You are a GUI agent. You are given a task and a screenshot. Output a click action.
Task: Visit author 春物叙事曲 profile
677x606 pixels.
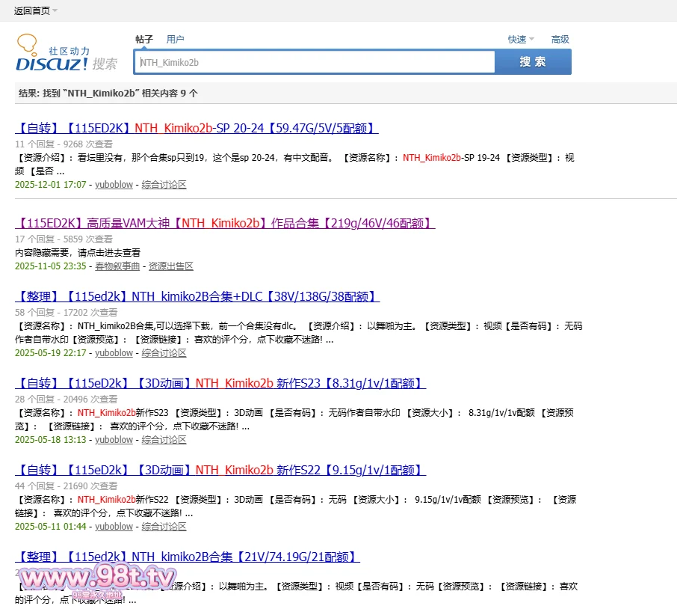click(117, 266)
